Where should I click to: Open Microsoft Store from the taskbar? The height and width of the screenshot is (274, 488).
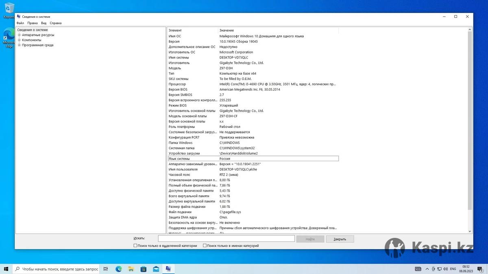coord(144,269)
